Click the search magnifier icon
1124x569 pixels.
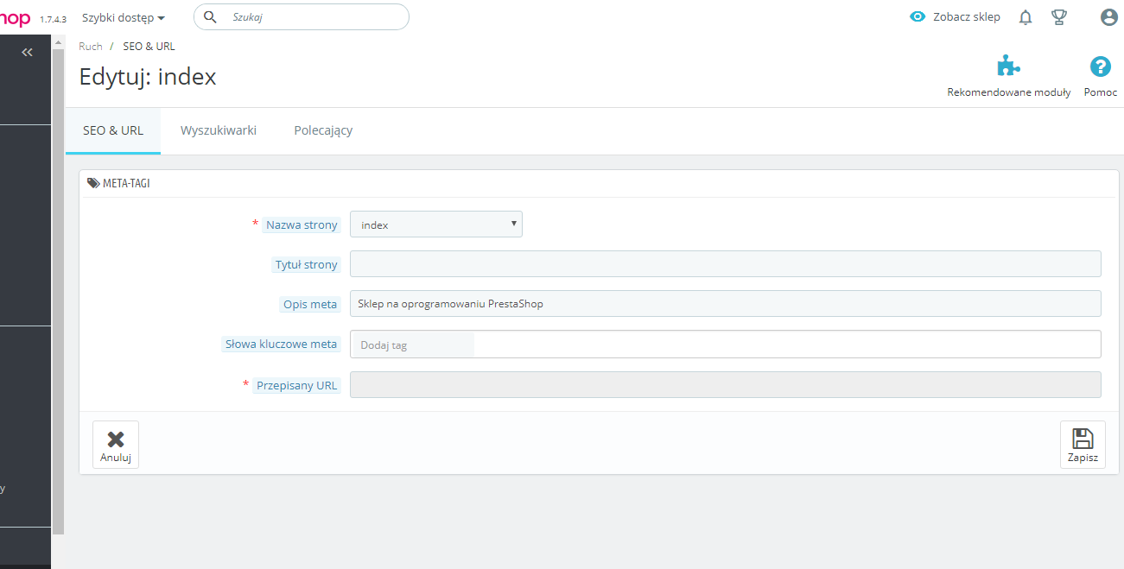(x=210, y=16)
